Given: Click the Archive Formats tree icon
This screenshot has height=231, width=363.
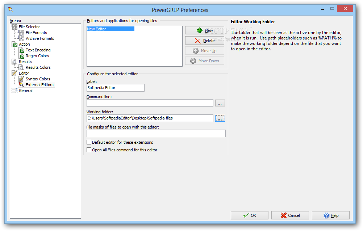Looking at the screenshot, I should tap(21, 38).
